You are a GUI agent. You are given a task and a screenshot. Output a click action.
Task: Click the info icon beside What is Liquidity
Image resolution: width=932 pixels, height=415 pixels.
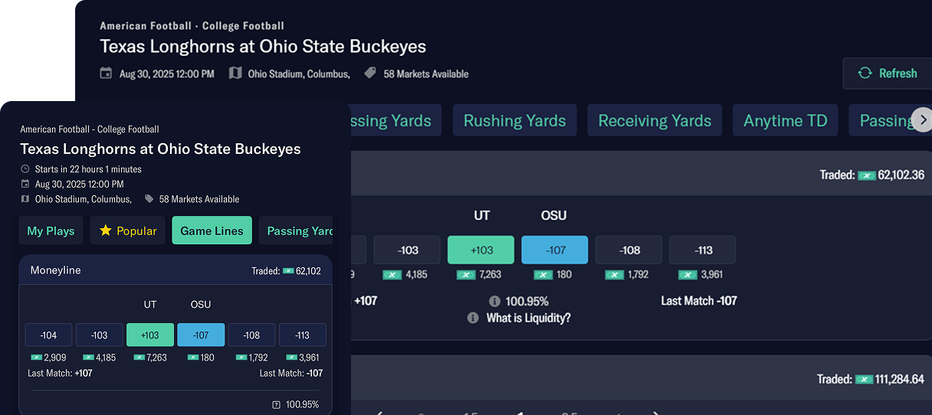coord(473,318)
